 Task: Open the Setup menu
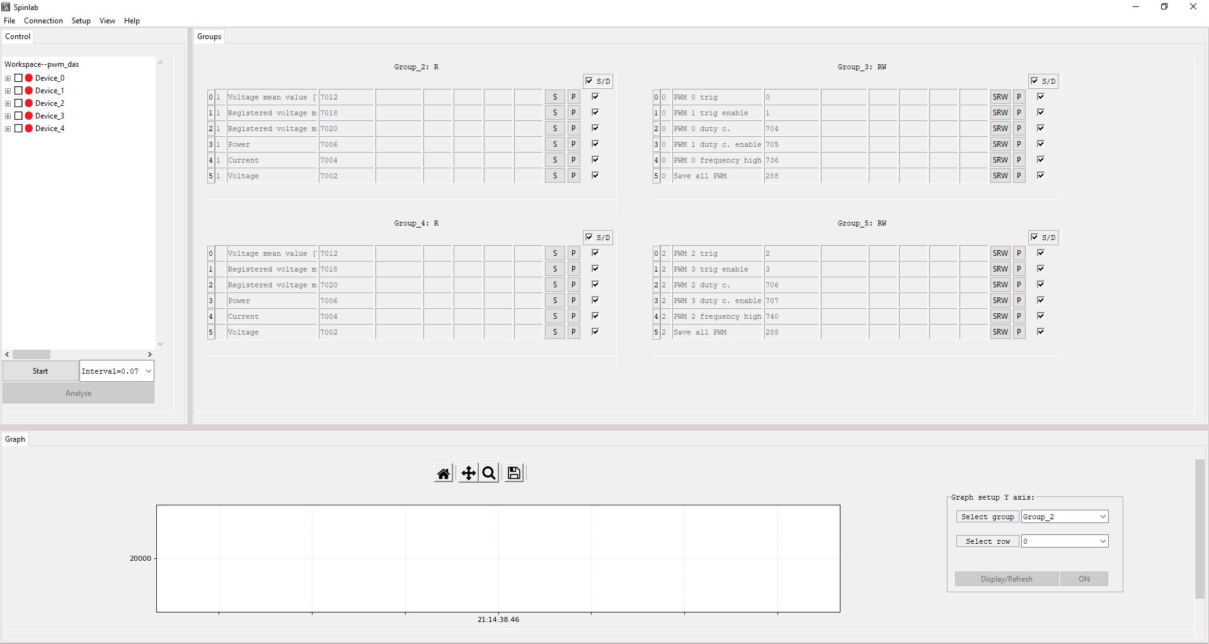[x=81, y=21]
